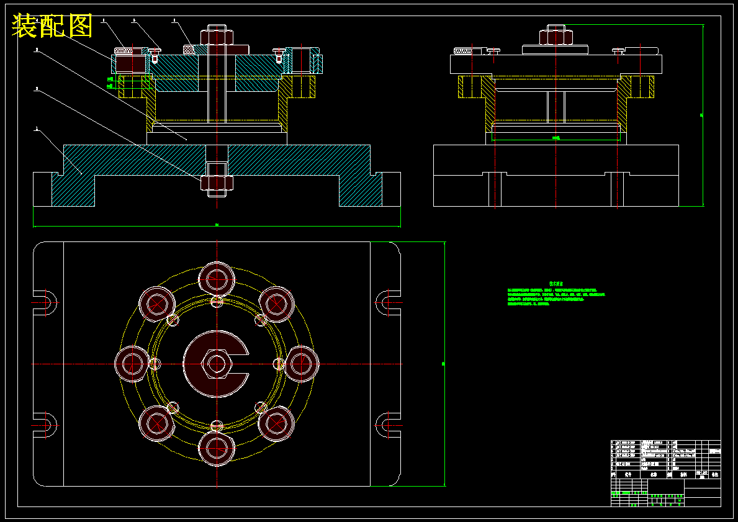738x522 pixels.
Task: Click the 备注 header in the parts list
Action: [715, 475]
